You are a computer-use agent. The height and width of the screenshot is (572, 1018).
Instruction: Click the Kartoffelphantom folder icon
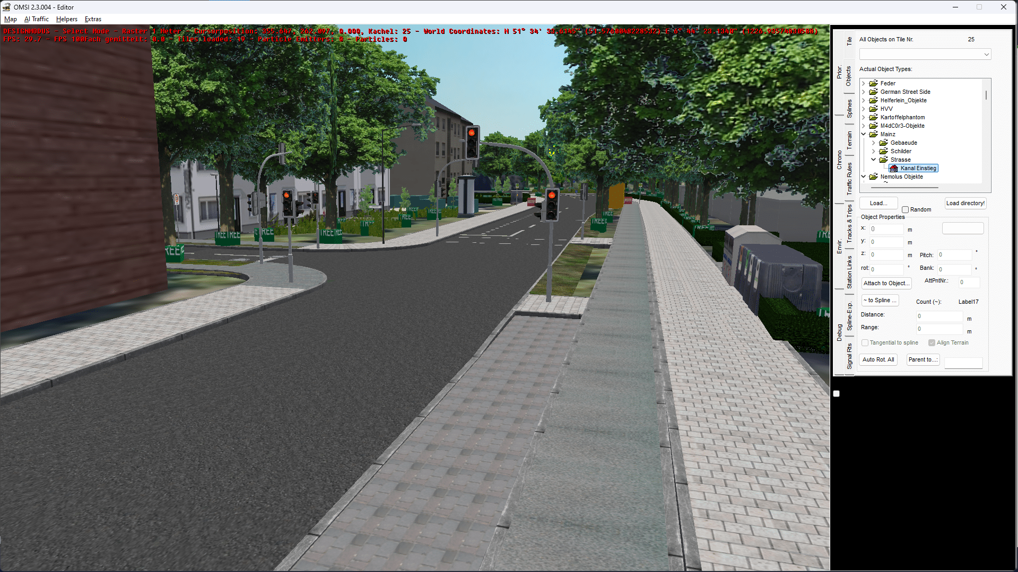pyautogui.click(x=873, y=117)
